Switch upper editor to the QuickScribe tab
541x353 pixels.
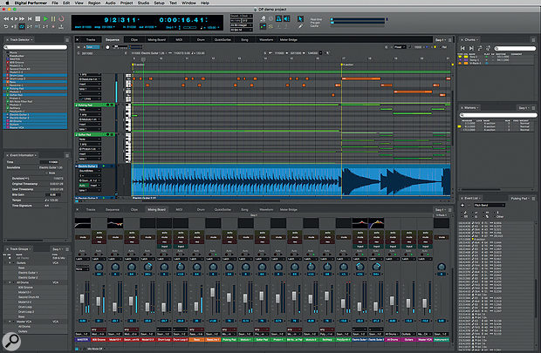click(223, 39)
